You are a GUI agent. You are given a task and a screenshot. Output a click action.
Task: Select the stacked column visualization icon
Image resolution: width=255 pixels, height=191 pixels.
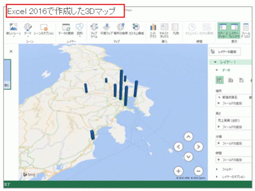pos(219,80)
